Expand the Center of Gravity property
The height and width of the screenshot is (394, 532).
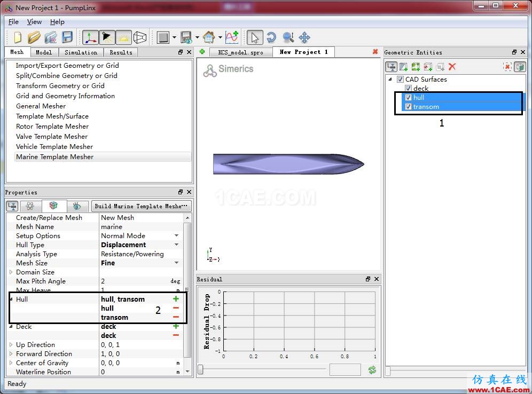11,363
